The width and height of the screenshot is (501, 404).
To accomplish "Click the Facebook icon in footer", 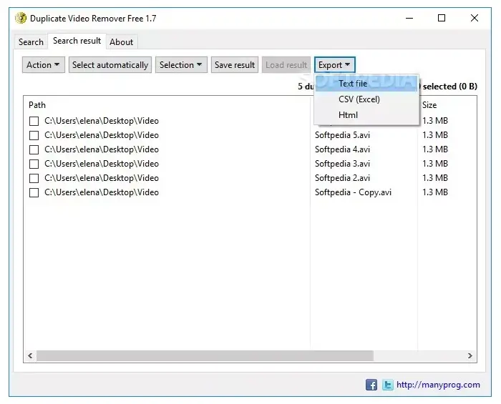I will [371, 385].
